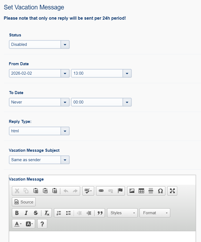Open the Status dropdown
The height and width of the screenshot is (242, 201).
pyautogui.click(x=65, y=44)
